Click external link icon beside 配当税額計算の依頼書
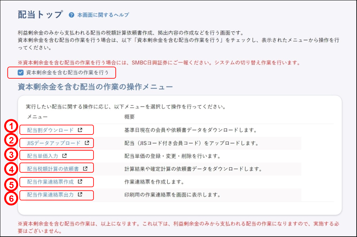Screen dimensions: 357x237 tap(85, 168)
